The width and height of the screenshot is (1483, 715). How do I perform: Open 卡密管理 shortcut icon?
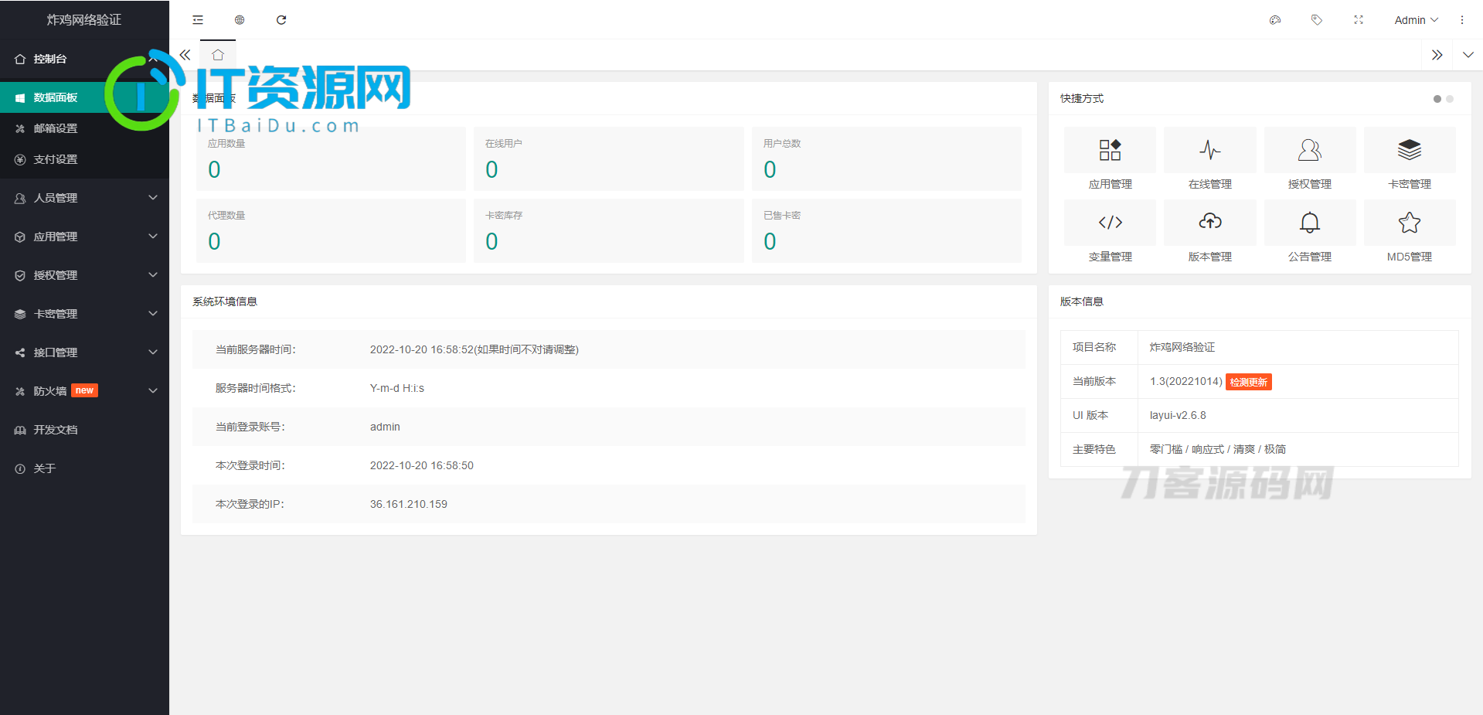[1410, 150]
